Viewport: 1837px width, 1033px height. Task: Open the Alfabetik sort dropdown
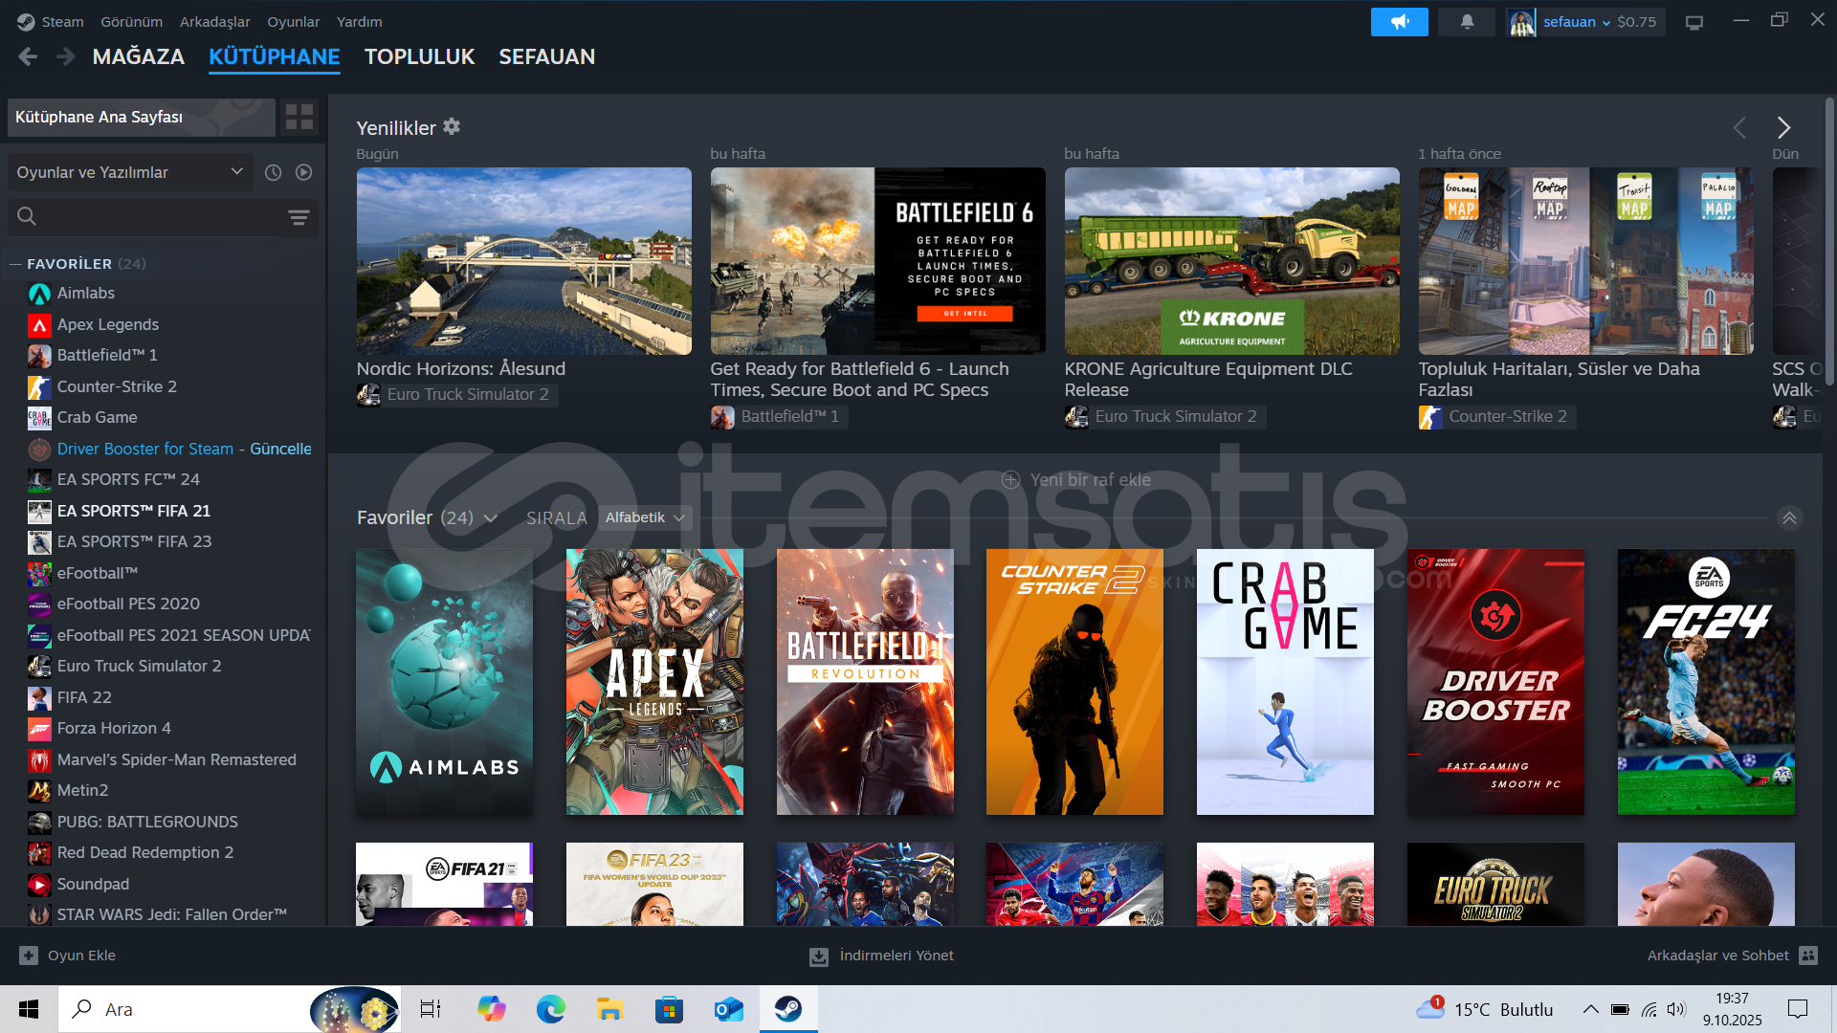[x=644, y=517]
